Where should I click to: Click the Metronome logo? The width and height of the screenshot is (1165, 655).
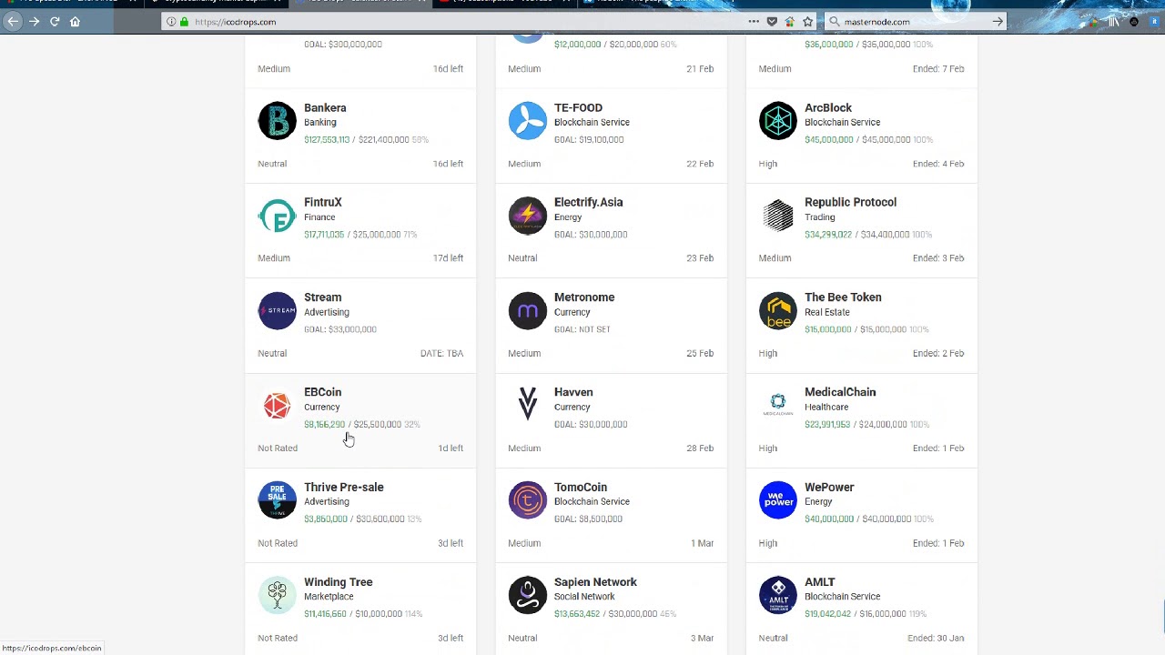point(527,310)
